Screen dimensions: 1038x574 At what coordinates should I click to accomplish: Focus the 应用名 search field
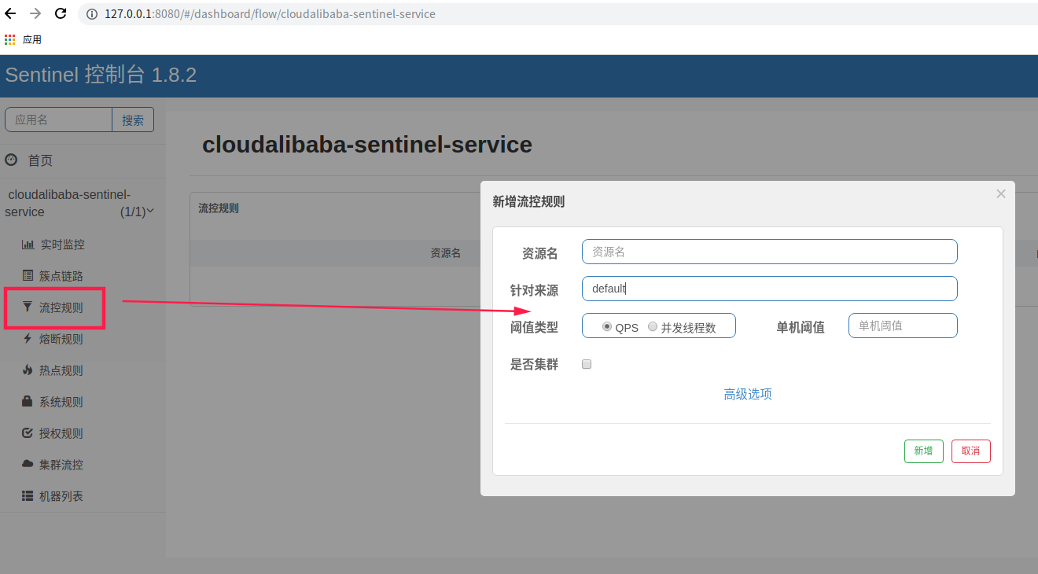point(59,120)
